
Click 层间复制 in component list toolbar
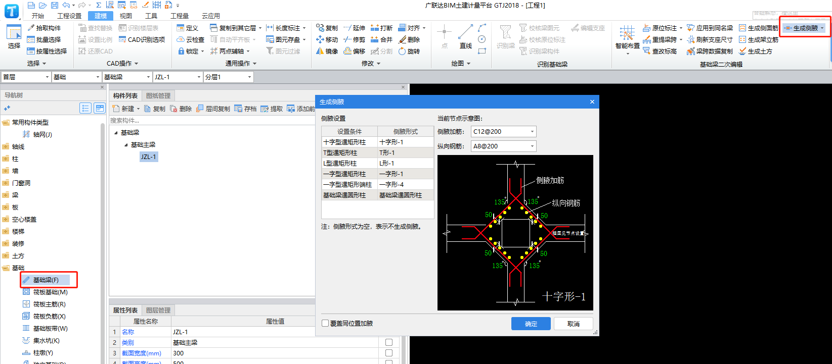(x=213, y=109)
